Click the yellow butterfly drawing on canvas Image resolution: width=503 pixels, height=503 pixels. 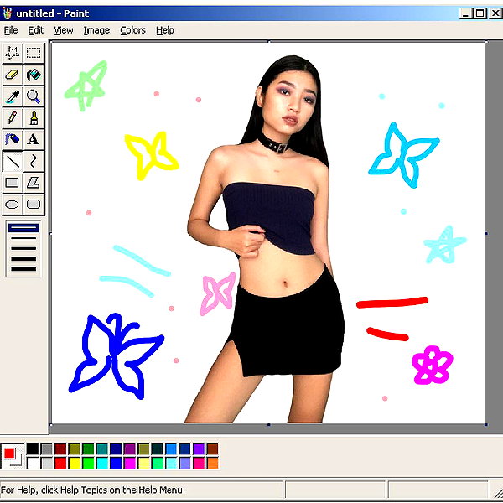tap(152, 155)
